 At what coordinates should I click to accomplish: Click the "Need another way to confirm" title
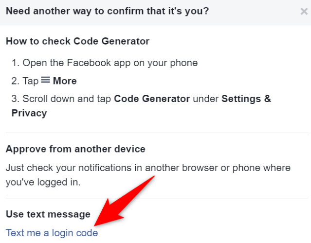click(107, 11)
